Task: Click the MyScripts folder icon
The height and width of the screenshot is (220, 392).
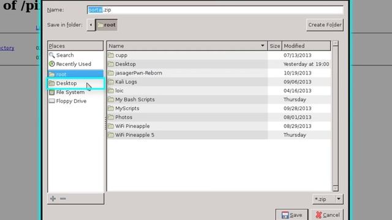Action: click(x=111, y=108)
